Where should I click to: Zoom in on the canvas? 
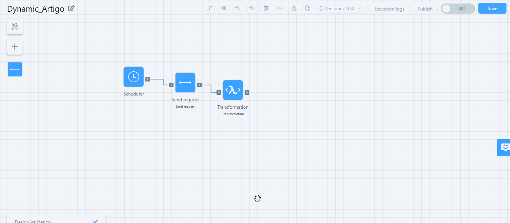click(x=252, y=8)
